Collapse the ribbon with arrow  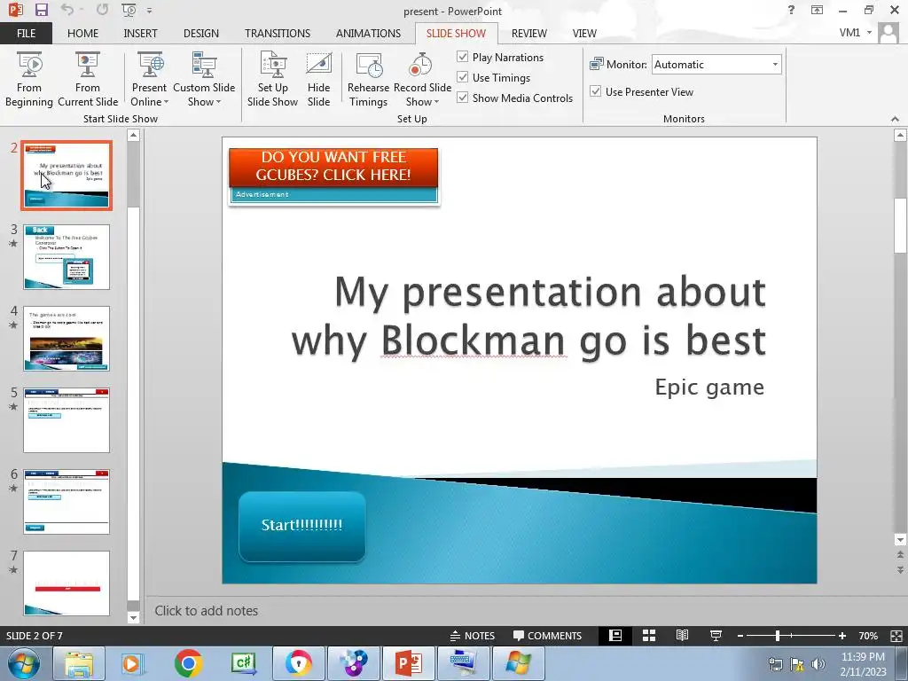[895, 119]
